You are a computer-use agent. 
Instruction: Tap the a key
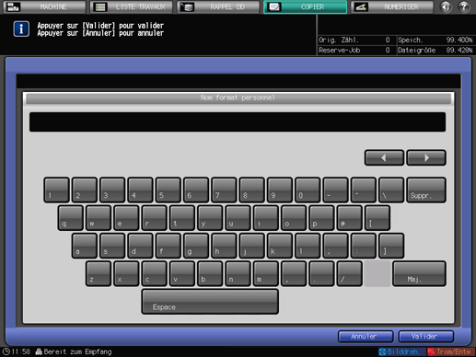[x=85, y=246]
